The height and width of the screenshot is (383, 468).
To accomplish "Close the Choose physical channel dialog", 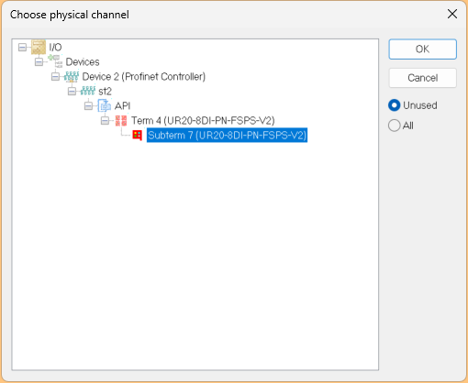I will point(452,14).
